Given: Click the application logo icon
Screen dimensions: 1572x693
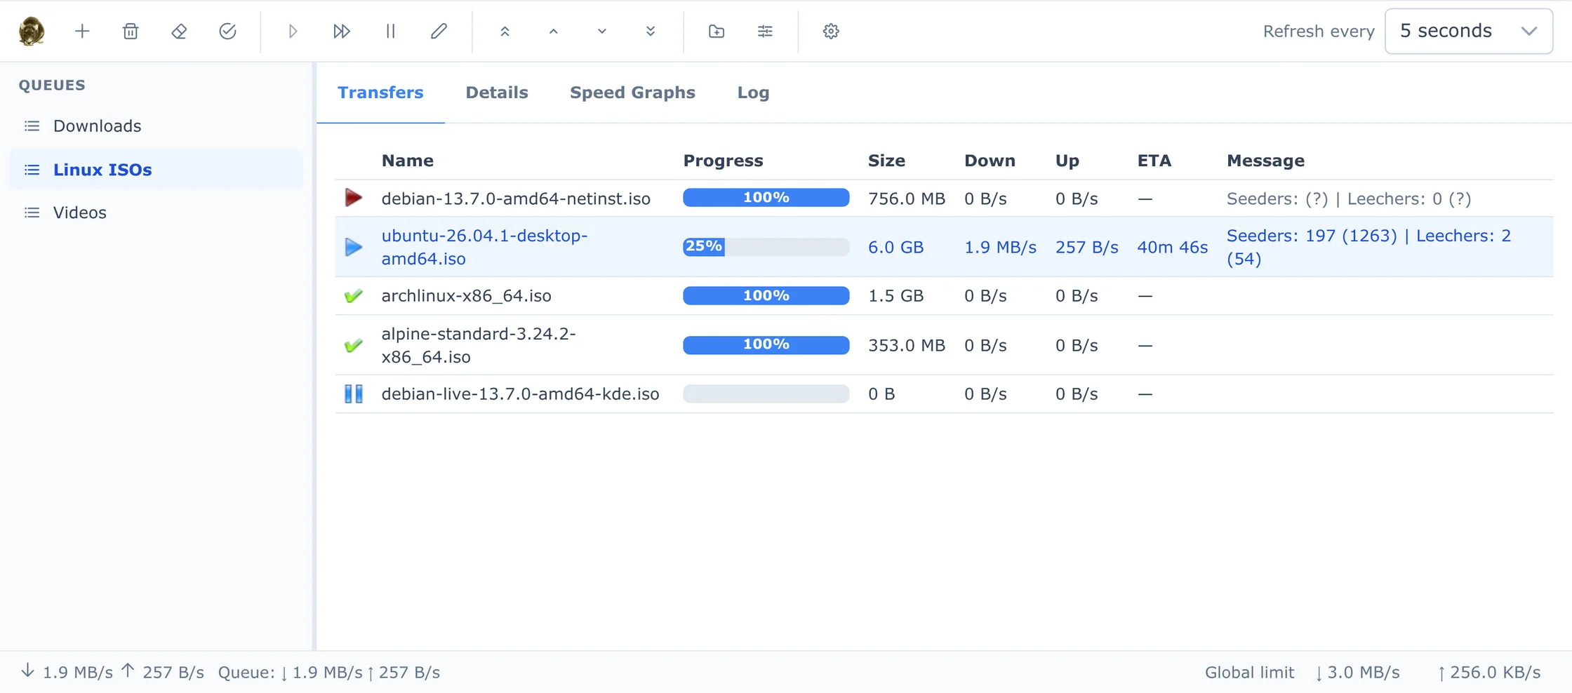Looking at the screenshot, I should [32, 31].
